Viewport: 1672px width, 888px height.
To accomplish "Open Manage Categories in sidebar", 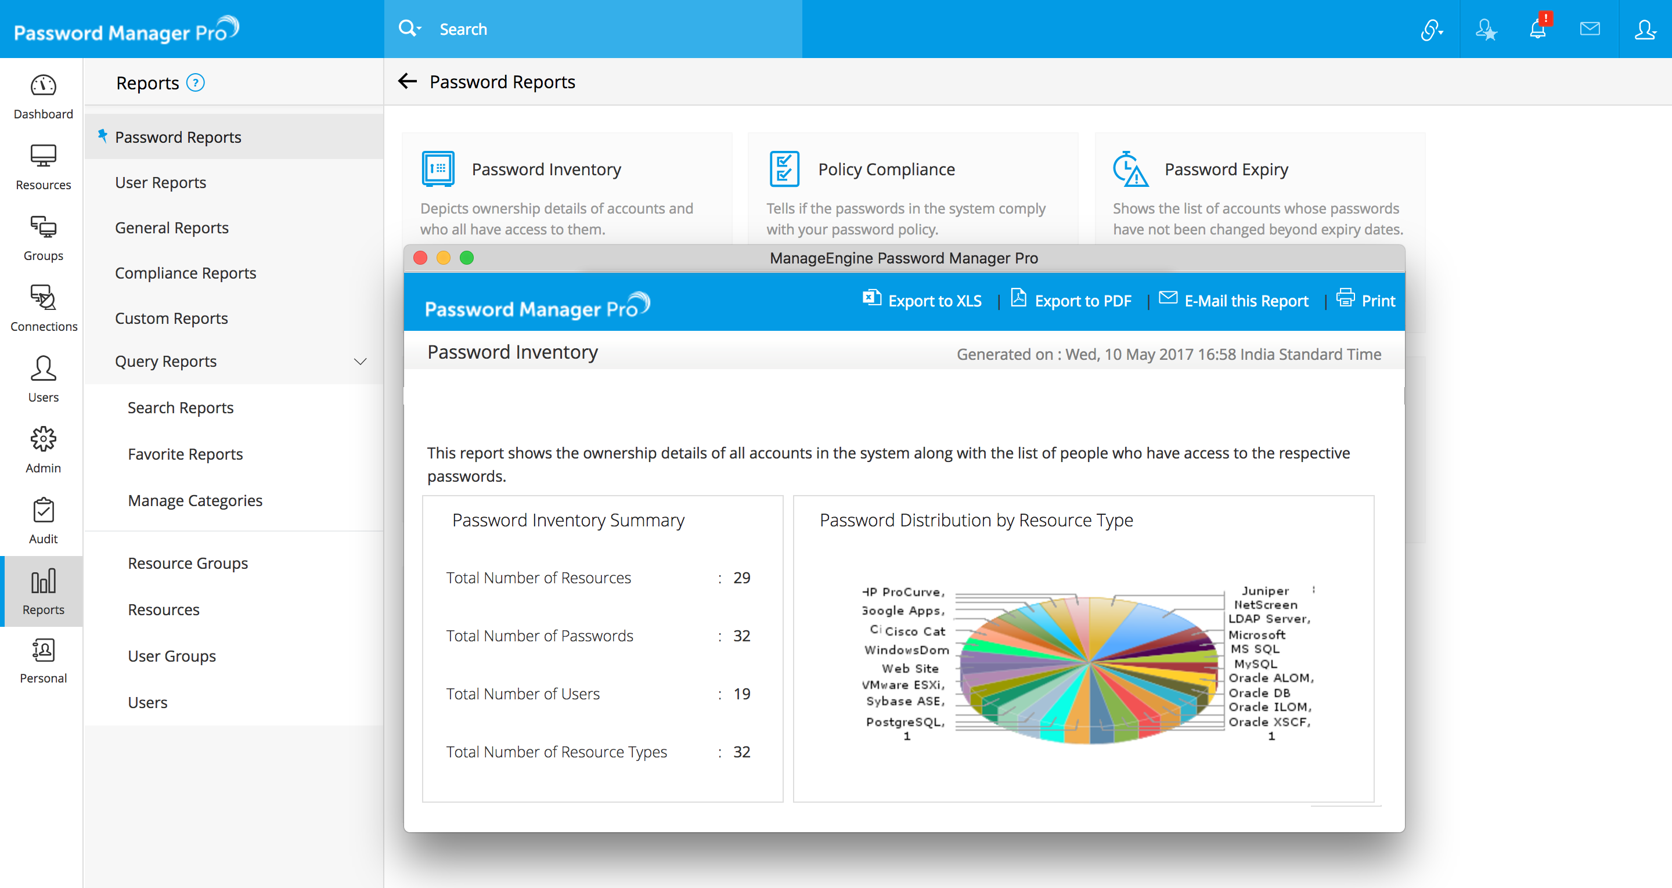I will [194, 500].
